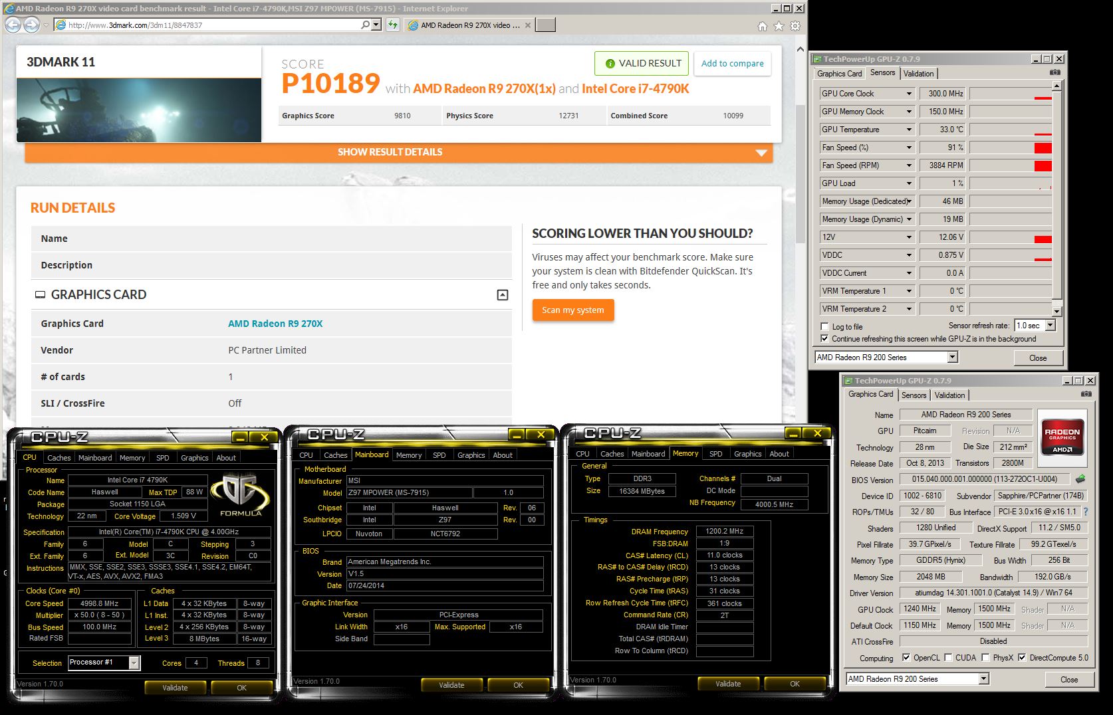Open Internet Explorer tools gear
Screen dimensions: 1113x715
click(795, 26)
